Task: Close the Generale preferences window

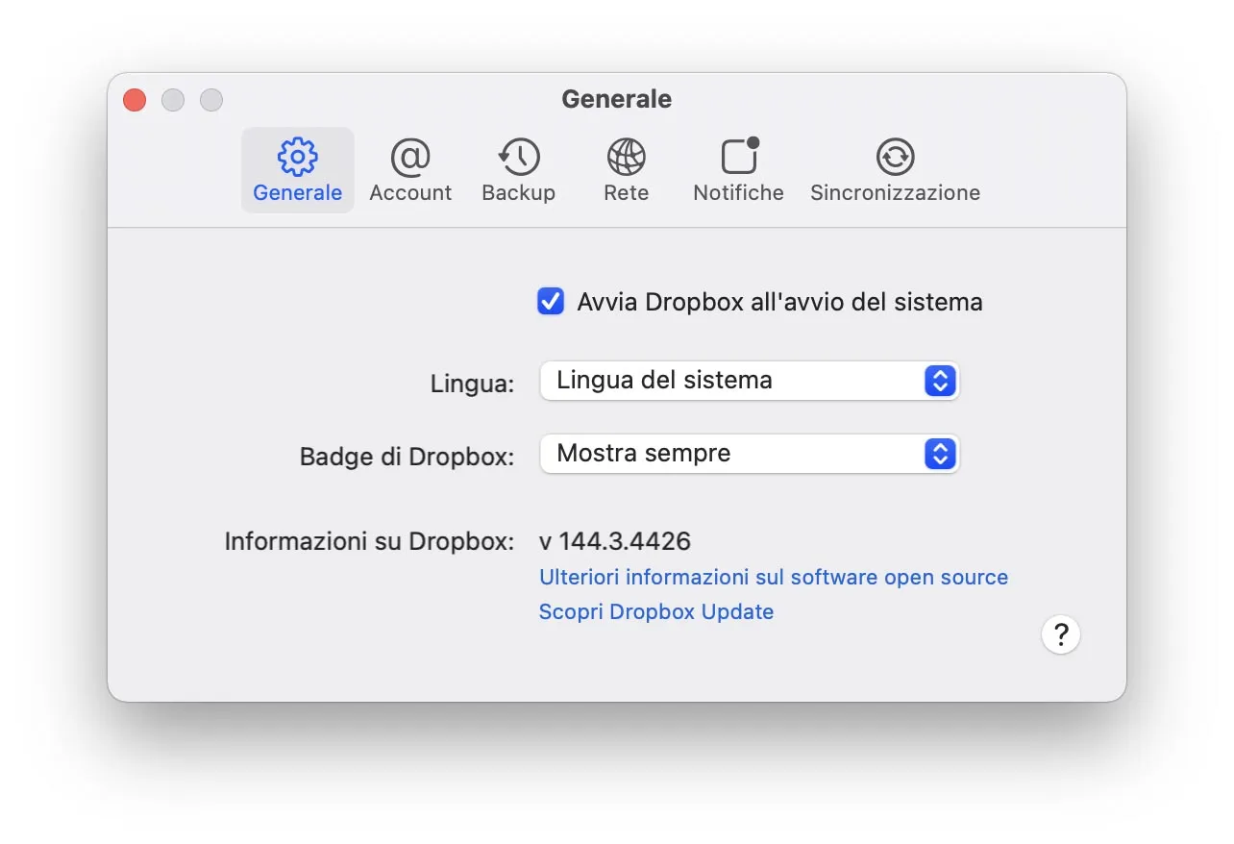Action: [x=135, y=99]
